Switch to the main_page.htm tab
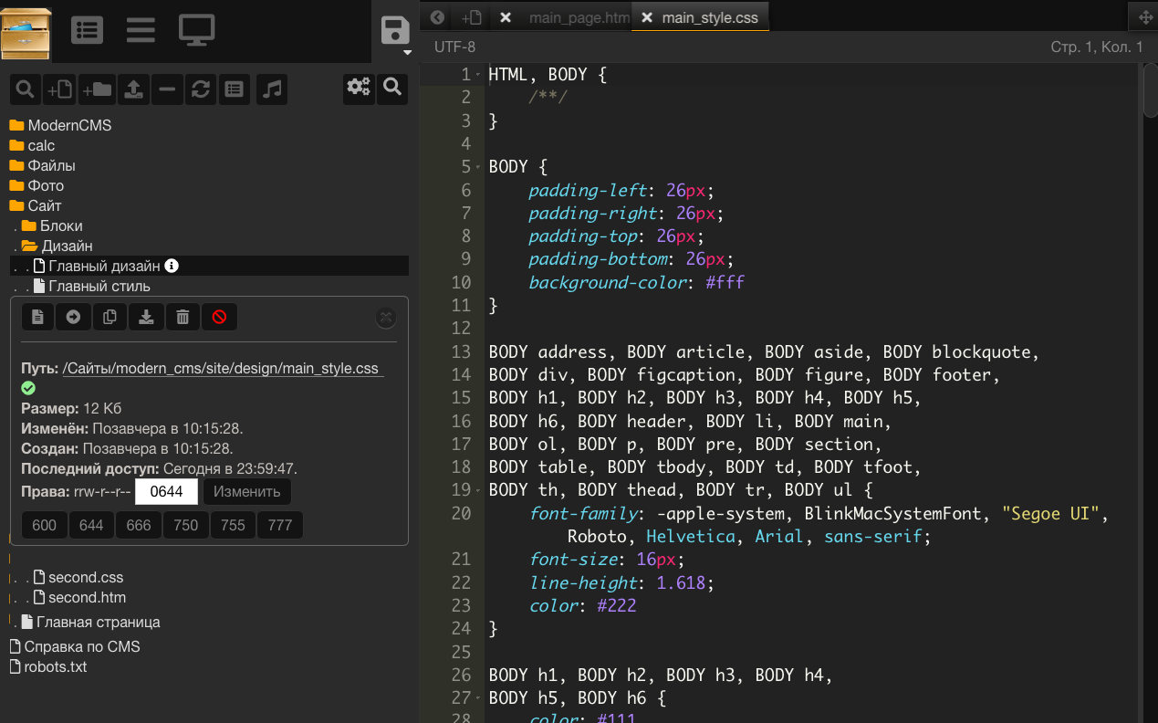The image size is (1158, 723). (x=579, y=17)
